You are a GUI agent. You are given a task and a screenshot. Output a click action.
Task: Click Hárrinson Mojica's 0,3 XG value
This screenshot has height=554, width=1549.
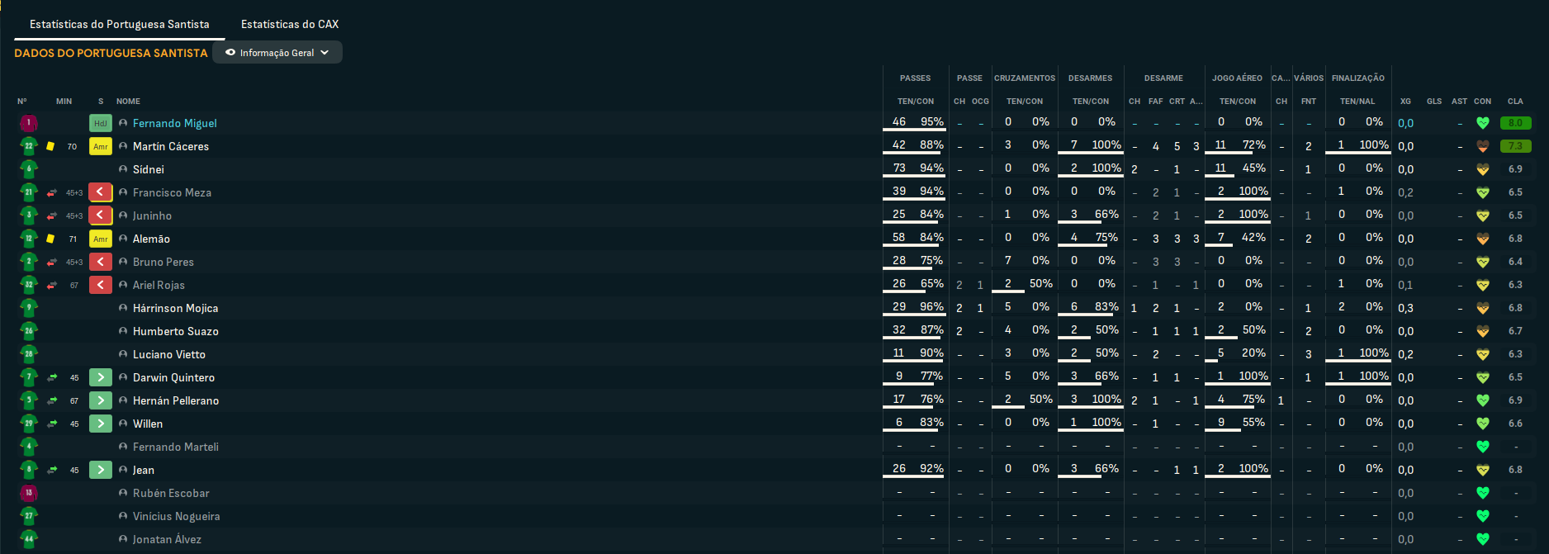pos(1405,308)
